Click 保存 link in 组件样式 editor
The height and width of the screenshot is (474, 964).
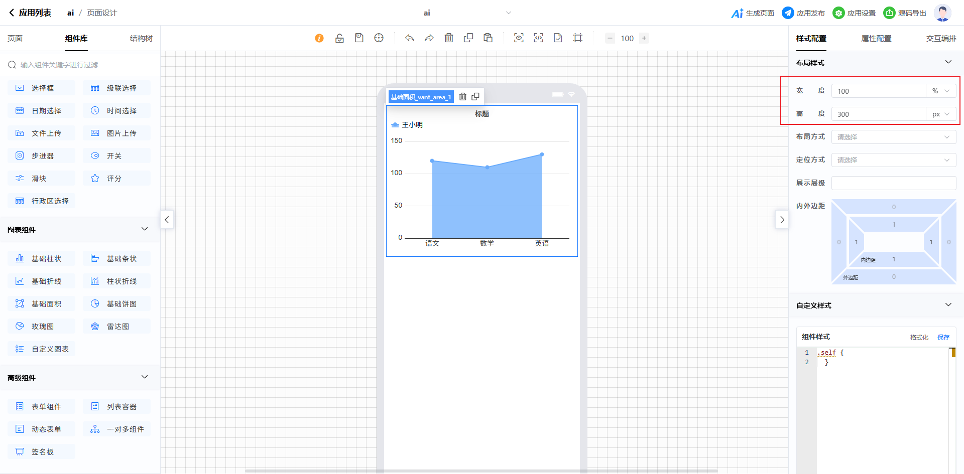pyautogui.click(x=943, y=337)
